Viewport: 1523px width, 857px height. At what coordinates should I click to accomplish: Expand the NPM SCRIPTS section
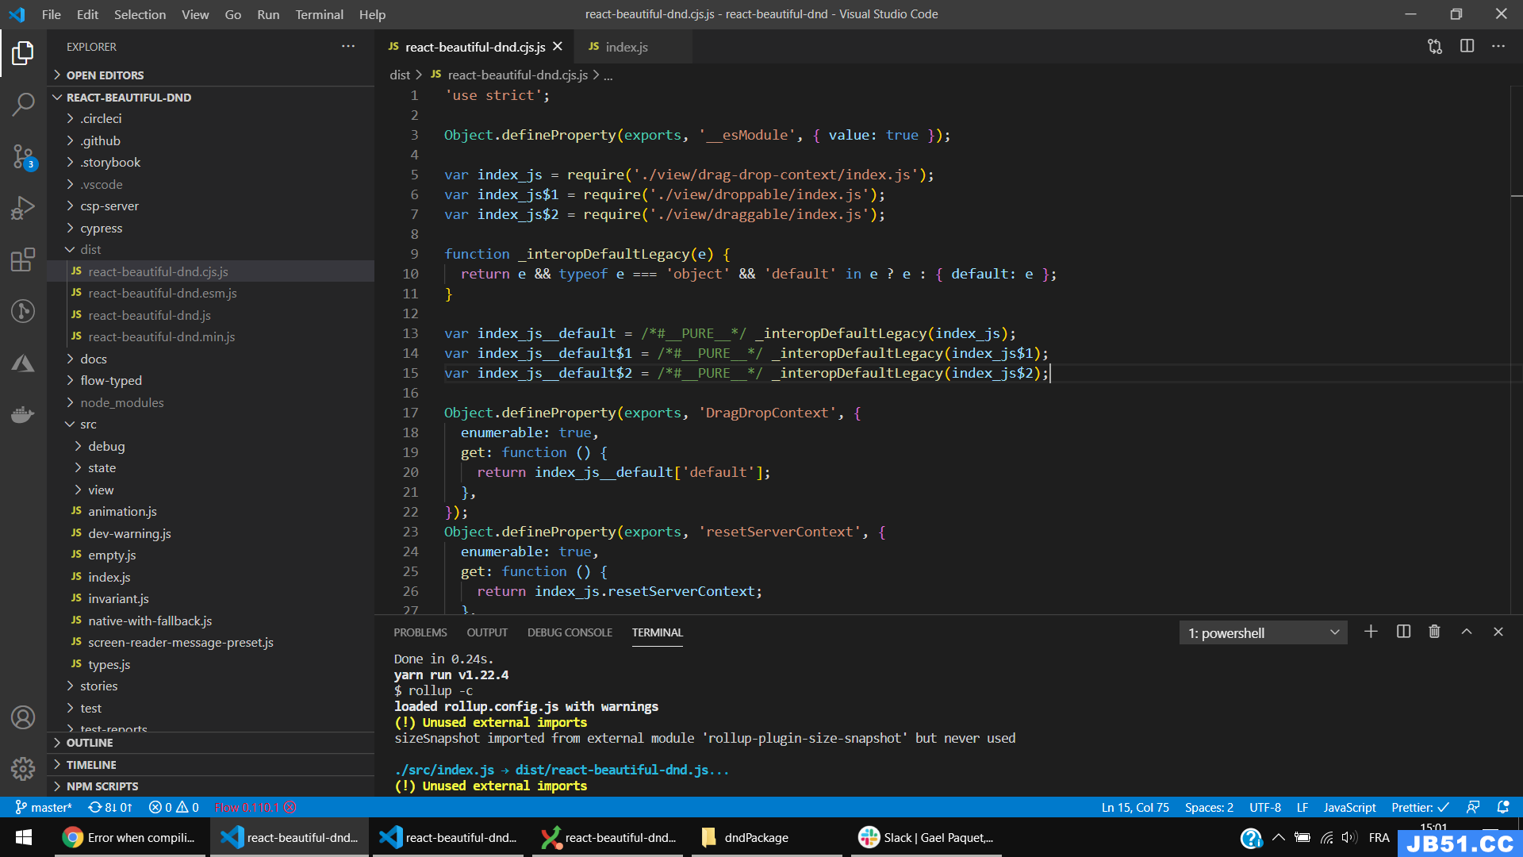coord(210,786)
